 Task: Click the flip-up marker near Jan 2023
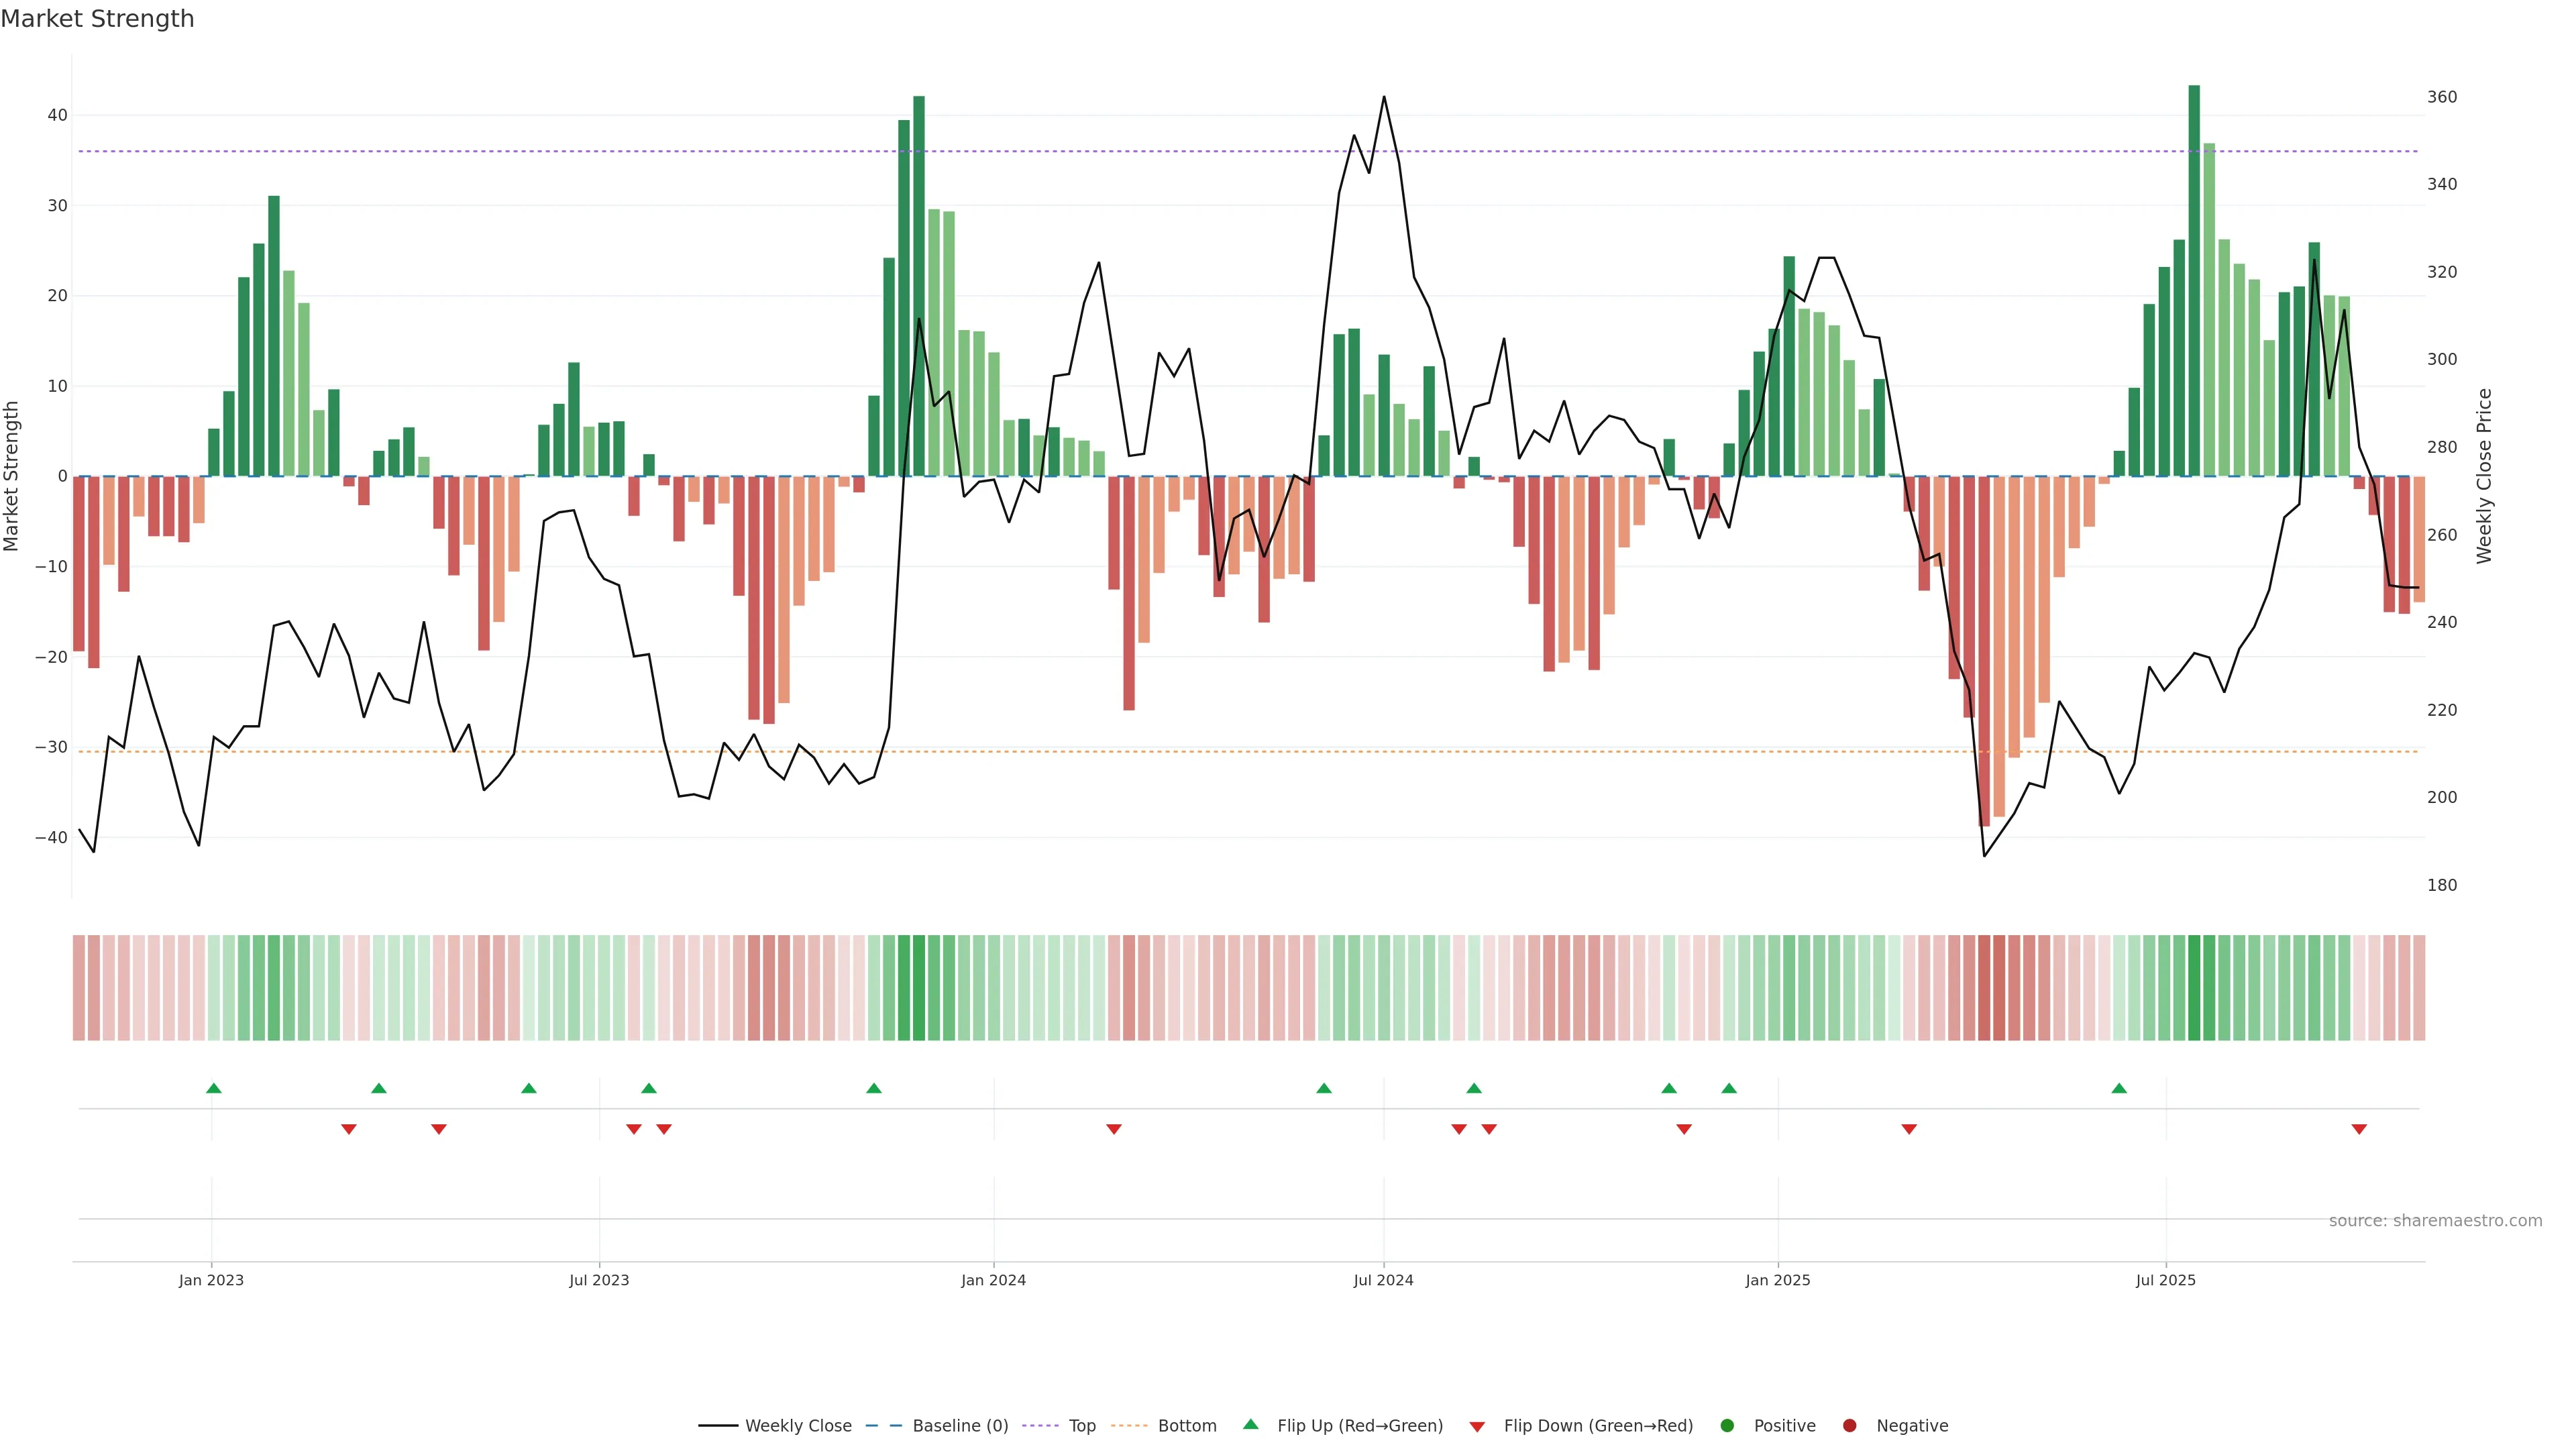213,1088
